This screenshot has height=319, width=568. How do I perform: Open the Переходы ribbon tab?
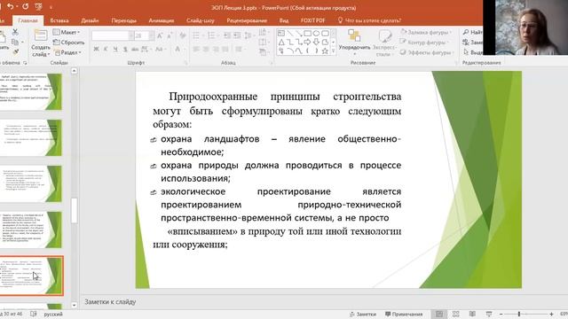123,20
